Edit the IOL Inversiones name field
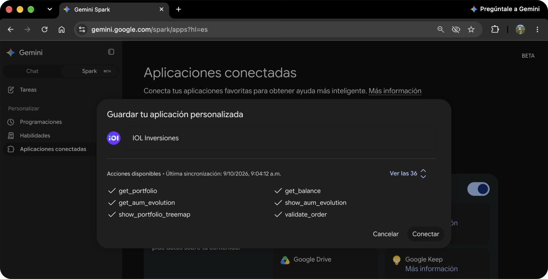 click(281, 138)
